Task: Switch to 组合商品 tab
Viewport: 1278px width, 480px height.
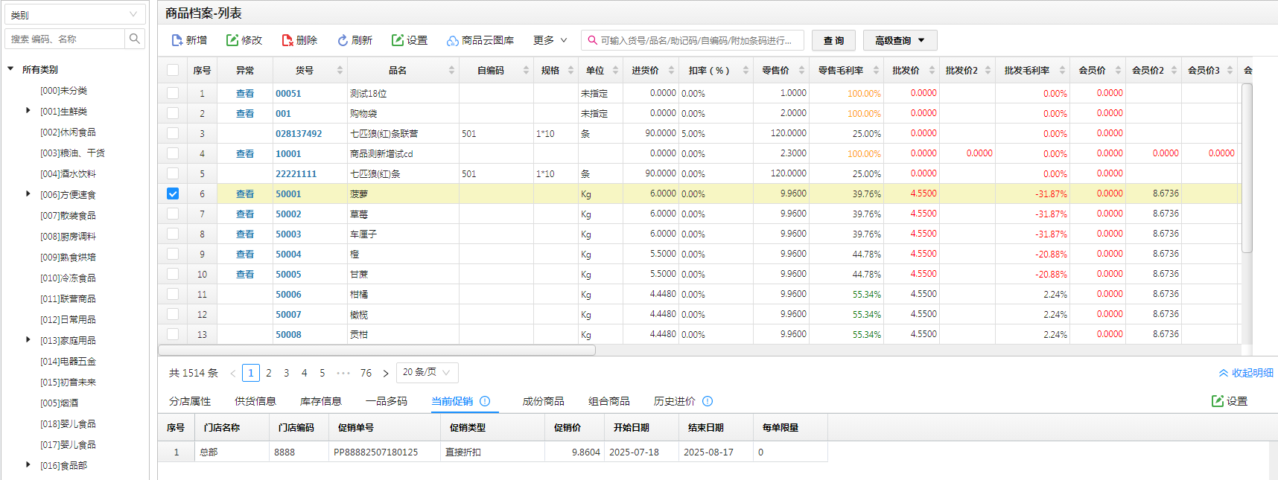Action: click(609, 401)
